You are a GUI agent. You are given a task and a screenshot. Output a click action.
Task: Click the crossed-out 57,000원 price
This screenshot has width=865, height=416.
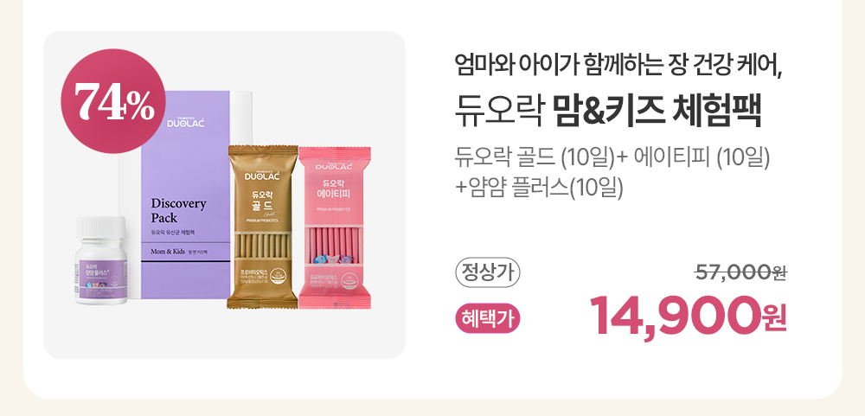coord(741,272)
